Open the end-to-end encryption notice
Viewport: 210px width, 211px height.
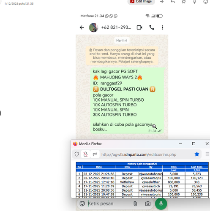(122, 56)
